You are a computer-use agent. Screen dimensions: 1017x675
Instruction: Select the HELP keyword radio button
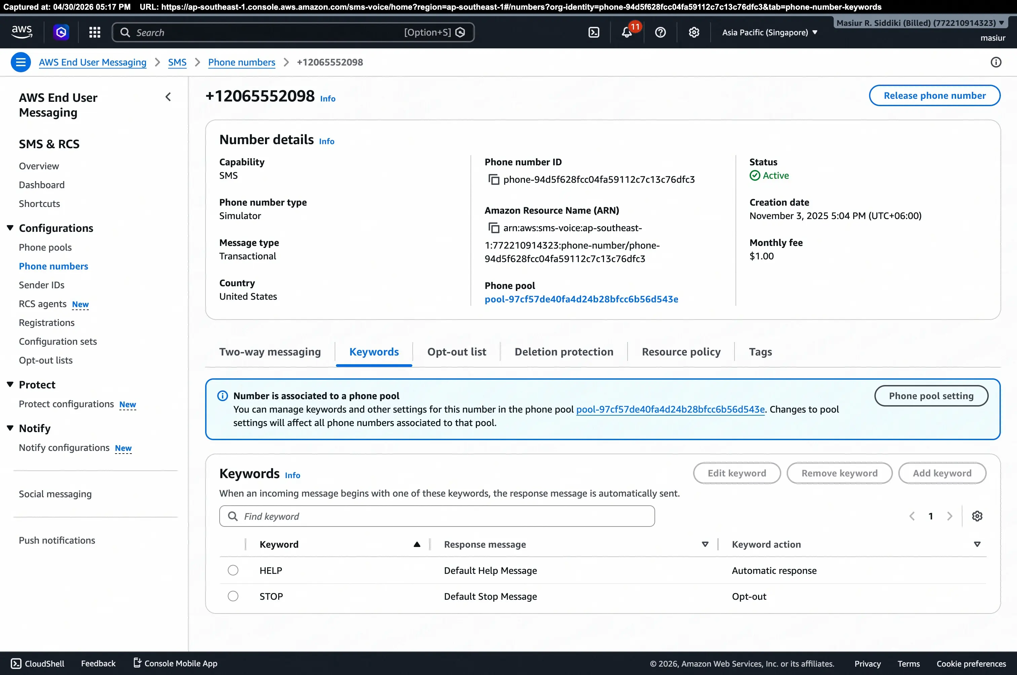(233, 571)
